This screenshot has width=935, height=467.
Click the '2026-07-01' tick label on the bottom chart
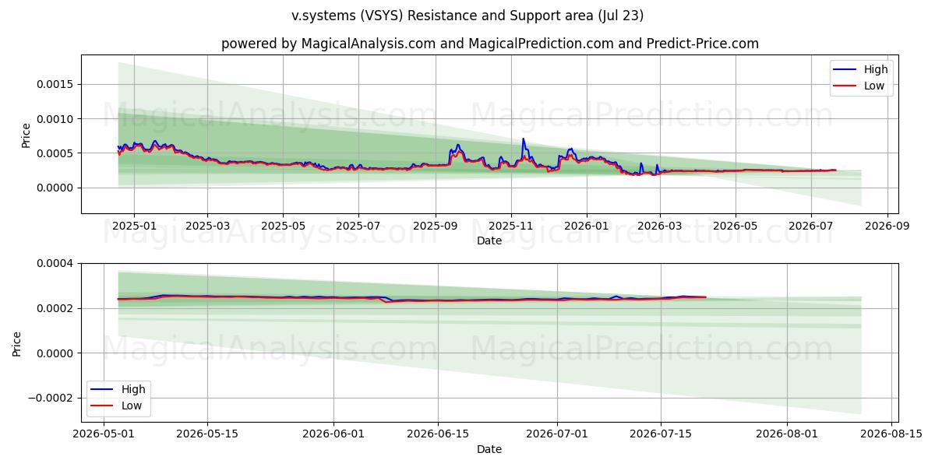(x=558, y=434)
